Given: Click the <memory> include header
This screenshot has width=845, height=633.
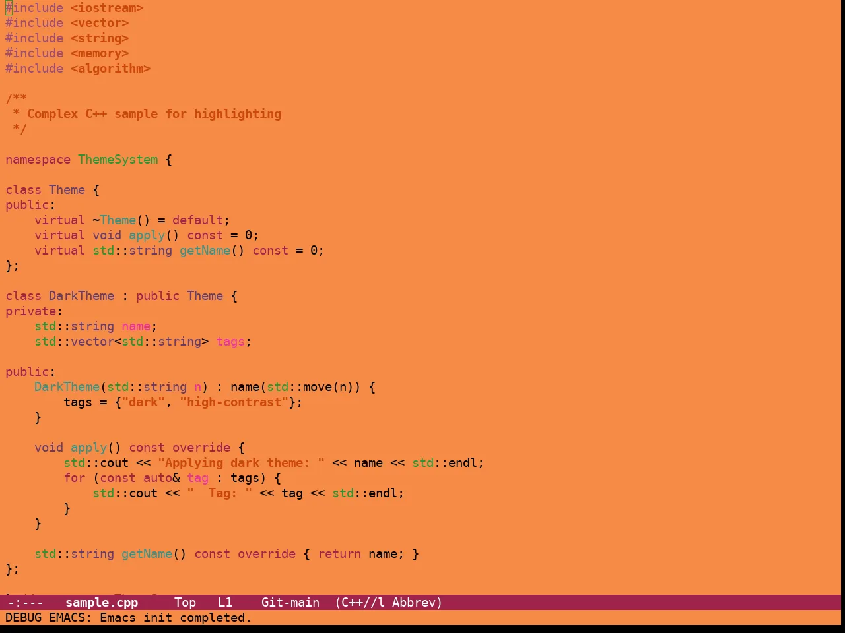Looking at the screenshot, I should coord(100,53).
